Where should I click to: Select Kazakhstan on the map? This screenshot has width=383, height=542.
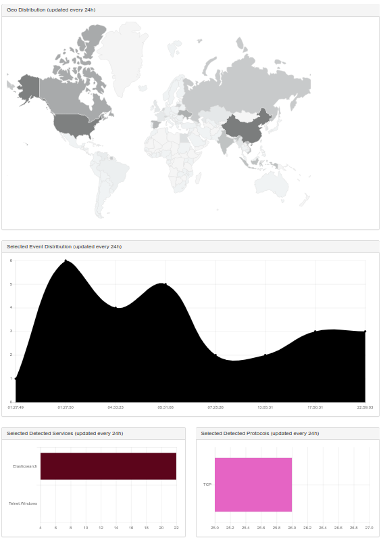coord(213,114)
